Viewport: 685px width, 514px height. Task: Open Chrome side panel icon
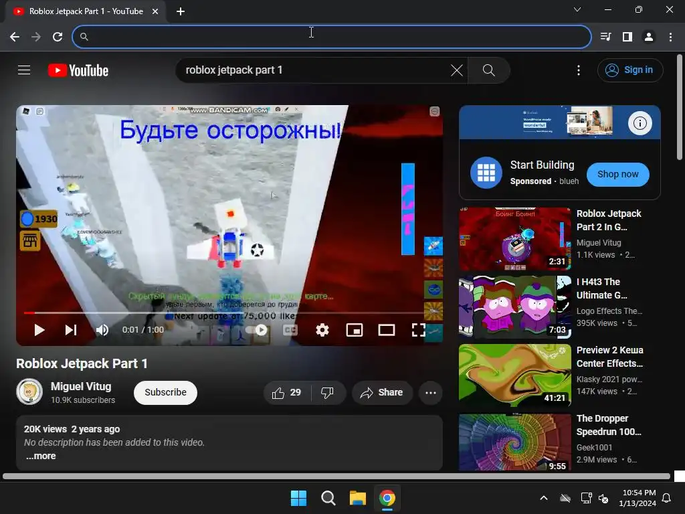click(x=627, y=37)
